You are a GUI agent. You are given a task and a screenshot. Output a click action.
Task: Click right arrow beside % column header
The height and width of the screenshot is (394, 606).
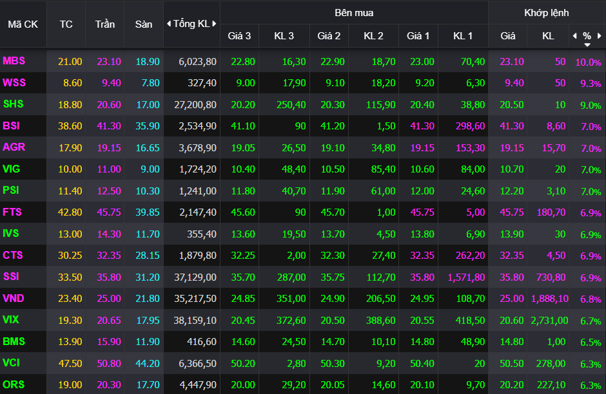coord(599,36)
